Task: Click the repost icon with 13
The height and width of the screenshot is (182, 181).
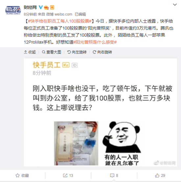Action: coord(68,175)
